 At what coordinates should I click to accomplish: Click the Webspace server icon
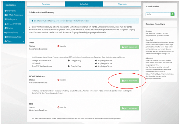[x=5, y=19]
